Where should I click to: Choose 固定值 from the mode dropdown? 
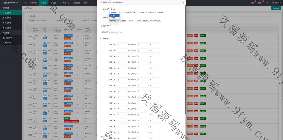coord(113,18)
